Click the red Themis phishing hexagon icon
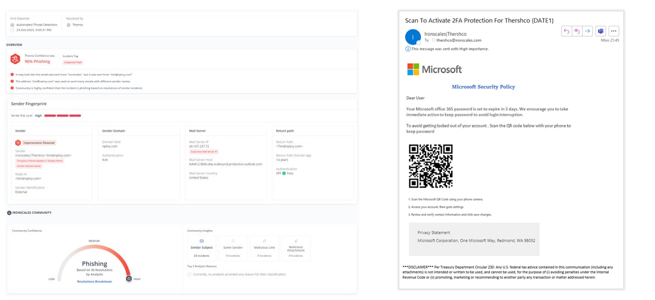Screen dimensions: 655x300 15,59
